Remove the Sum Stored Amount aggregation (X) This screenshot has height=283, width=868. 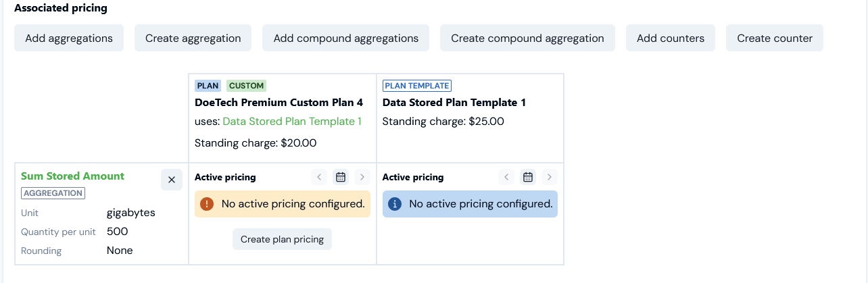[172, 180]
